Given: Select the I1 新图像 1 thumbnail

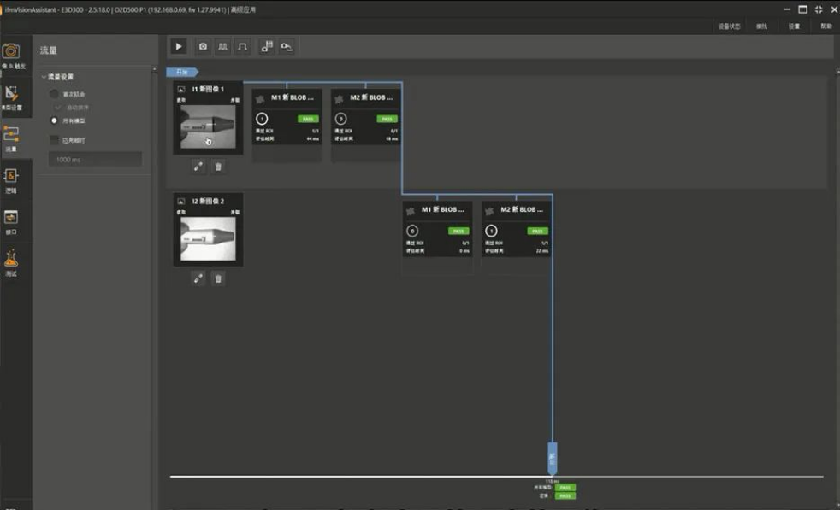Looking at the screenshot, I should click(x=208, y=126).
